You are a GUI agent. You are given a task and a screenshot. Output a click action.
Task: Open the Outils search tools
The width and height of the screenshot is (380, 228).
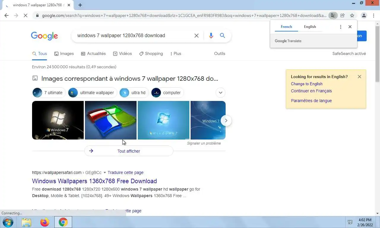pos(220,54)
